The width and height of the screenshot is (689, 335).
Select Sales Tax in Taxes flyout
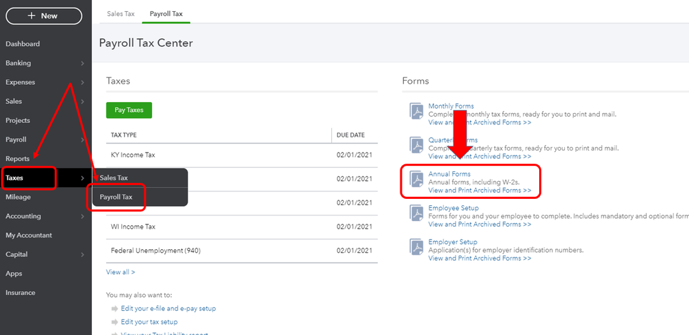(x=114, y=178)
